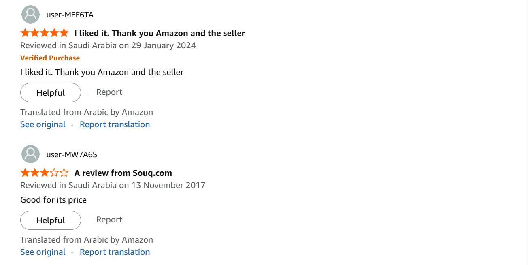Mark the 29 January 2024 review as Helpful
This screenshot has height=265, width=528.
51,93
